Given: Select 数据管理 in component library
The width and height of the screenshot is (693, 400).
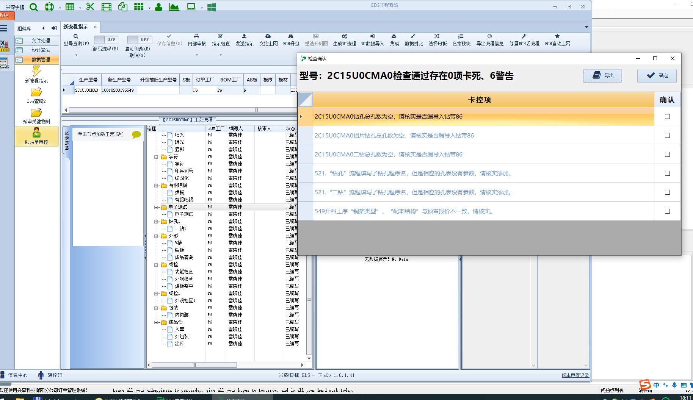Looking at the screenshot, I should point(37,59).
